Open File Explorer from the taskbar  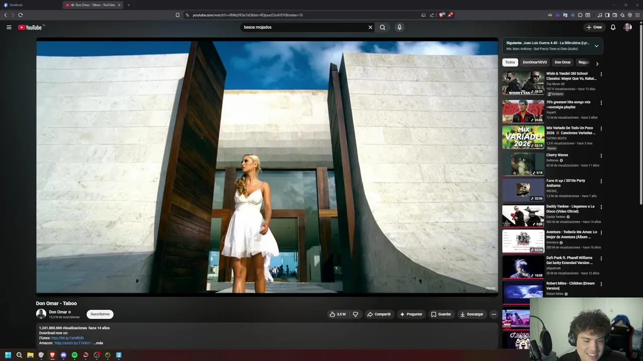point(30,355)
